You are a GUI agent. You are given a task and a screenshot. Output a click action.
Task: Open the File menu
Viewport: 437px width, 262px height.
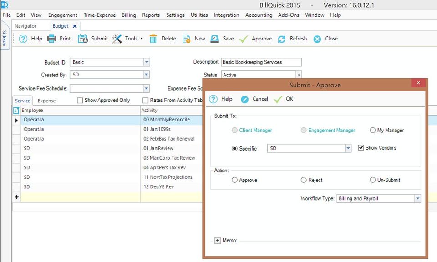(7, 15)
